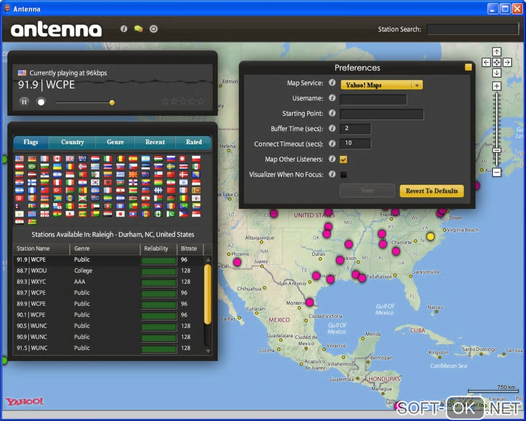Pan the map right with arrow

pyautogui.click(x=507, y=62)
